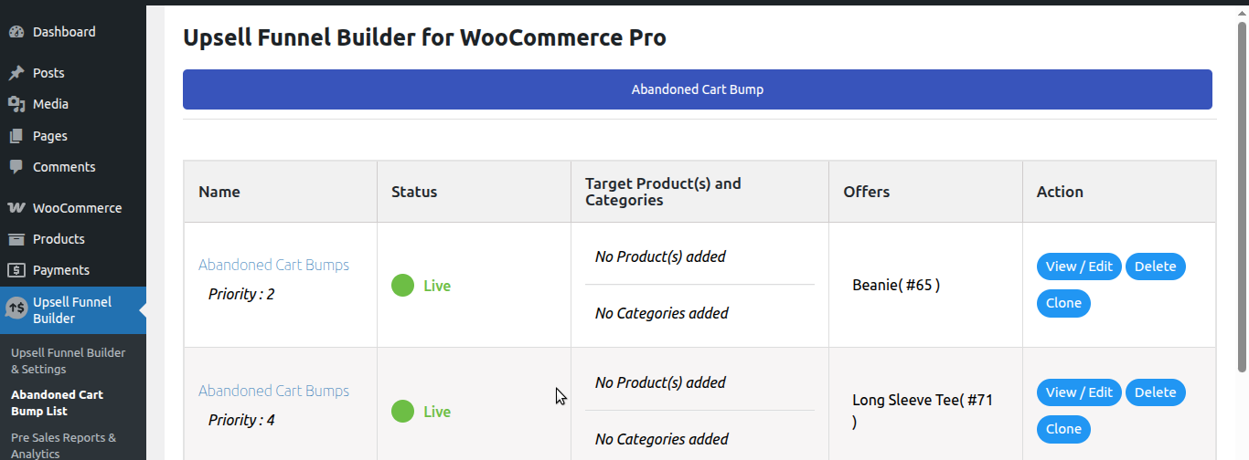The width and height of the screenshot is (1249, 460).
Task: Click the Posts pushpin icon
Action: click(16, 73)
